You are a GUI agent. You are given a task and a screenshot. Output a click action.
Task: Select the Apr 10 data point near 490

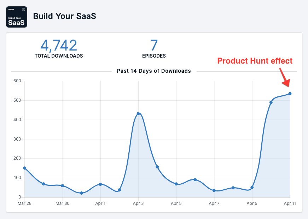pyautogui.click(x=271, y=102)
